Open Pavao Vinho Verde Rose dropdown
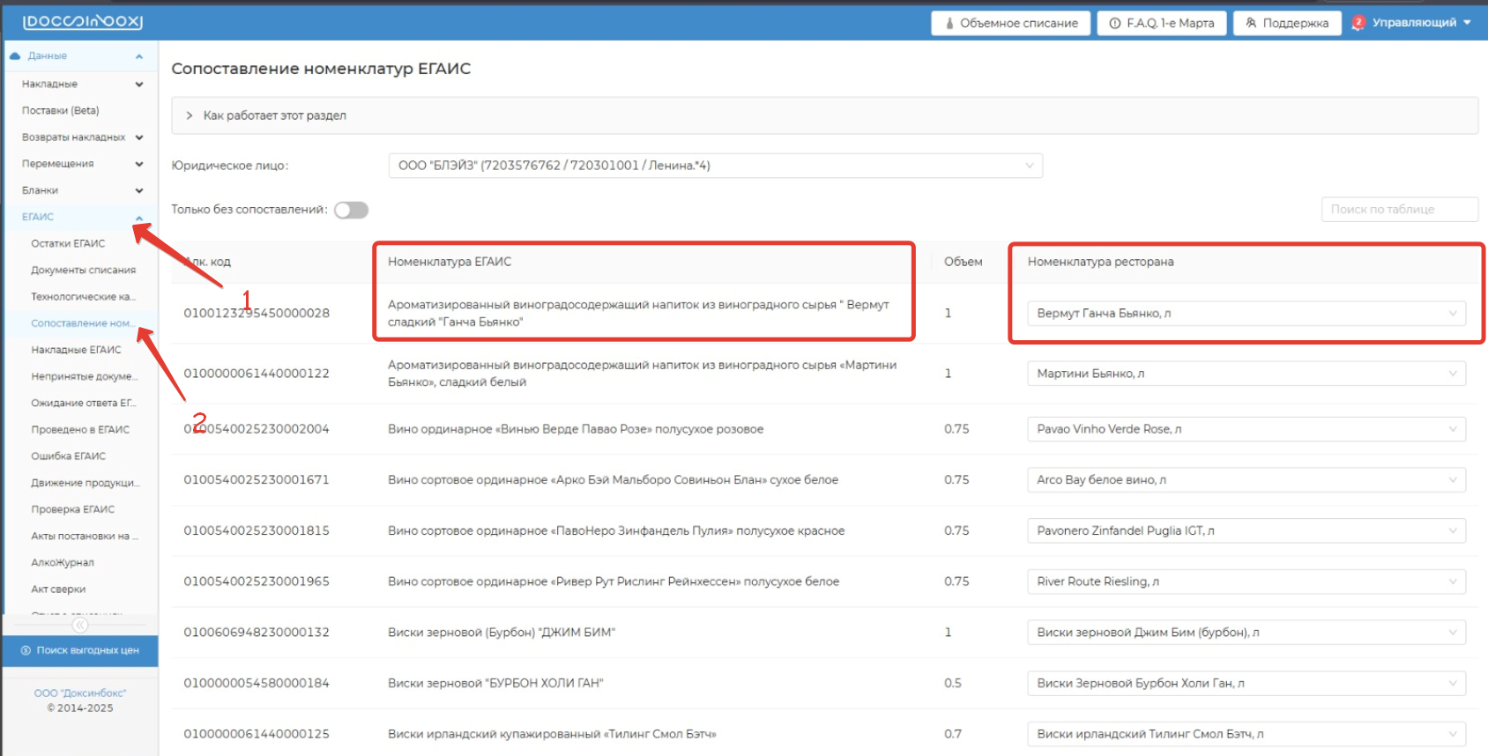Screen dimensions: 1488x756 click(1246, 429)
